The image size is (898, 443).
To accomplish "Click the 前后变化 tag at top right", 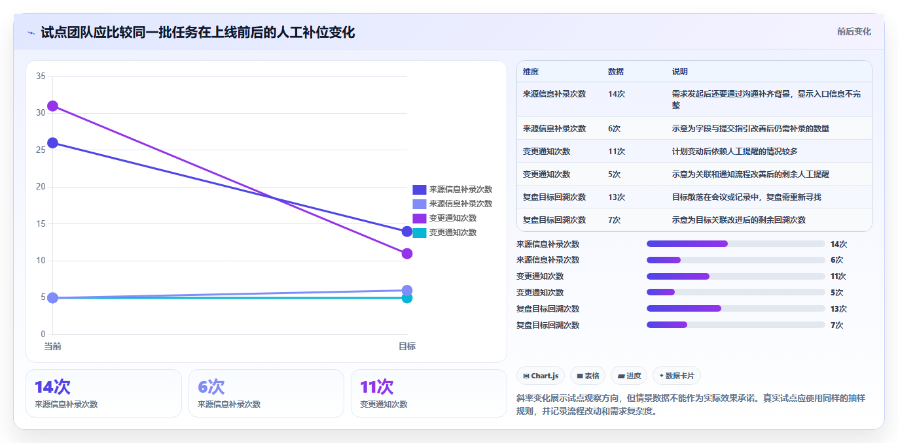I will 853,31.
